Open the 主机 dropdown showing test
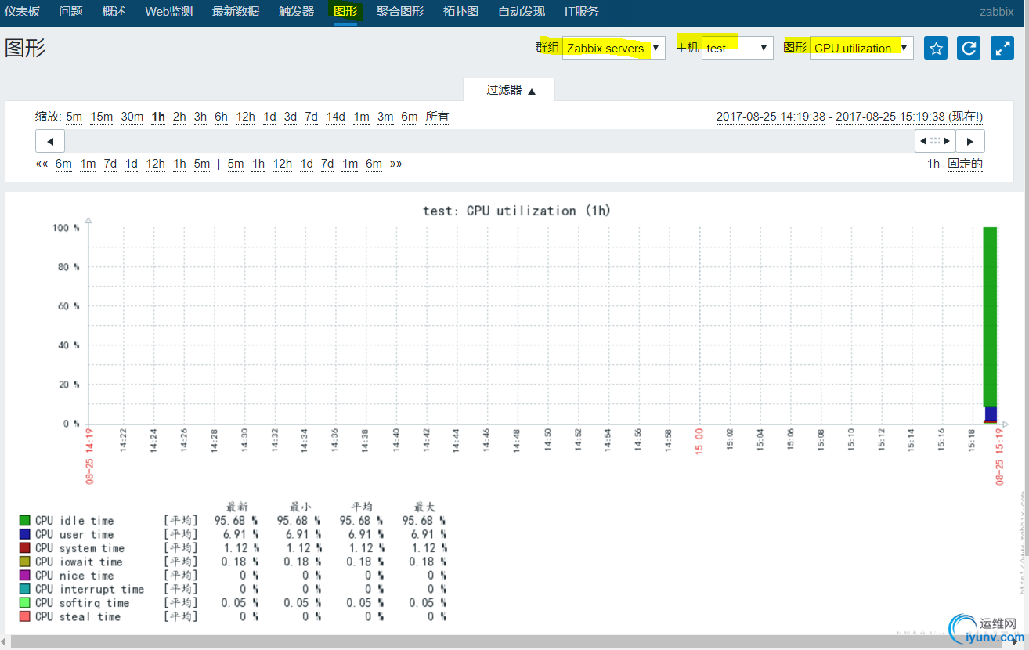1029x650 pixels. (738, 48)
